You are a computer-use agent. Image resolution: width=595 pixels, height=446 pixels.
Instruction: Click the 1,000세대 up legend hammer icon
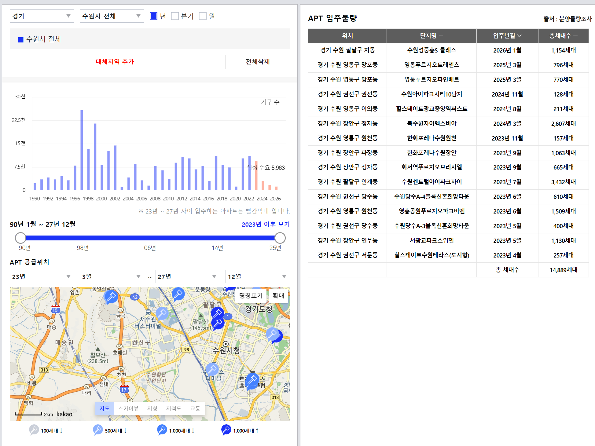226,430
